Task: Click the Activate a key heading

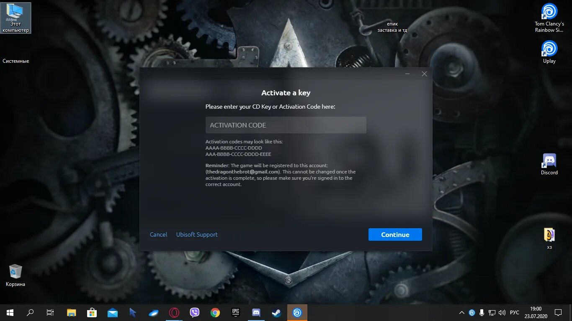Action: (x=286, y=93)
